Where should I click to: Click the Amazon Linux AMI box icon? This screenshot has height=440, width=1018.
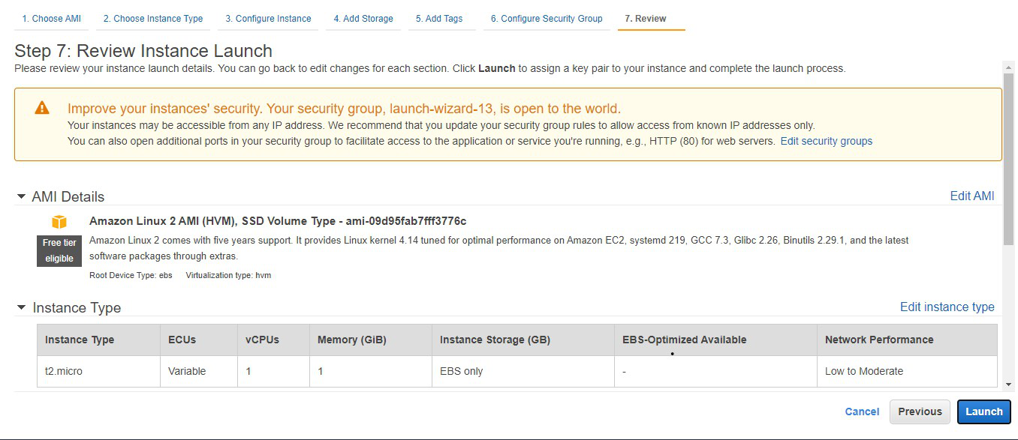(59, 222)
